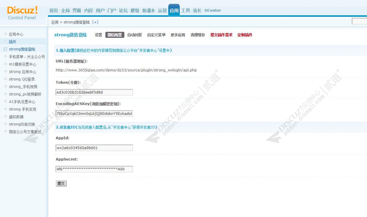This screenshot has height=217, width=367.
Task: Click the external-link icon beside strong微信登陆
Action: (5, 49)
